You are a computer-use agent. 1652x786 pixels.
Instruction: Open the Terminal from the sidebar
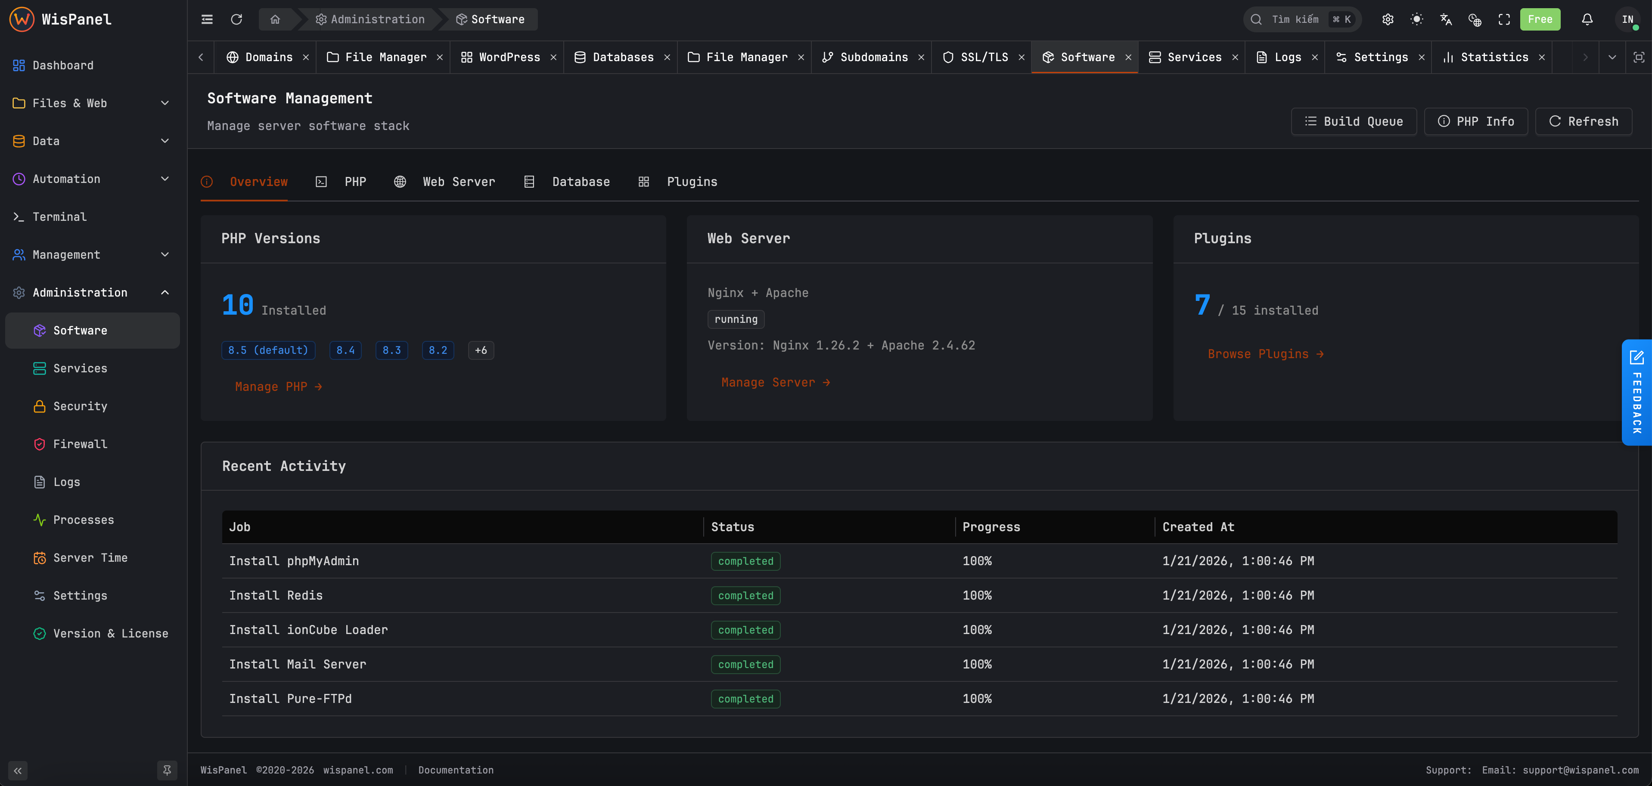tap(59, 217)
